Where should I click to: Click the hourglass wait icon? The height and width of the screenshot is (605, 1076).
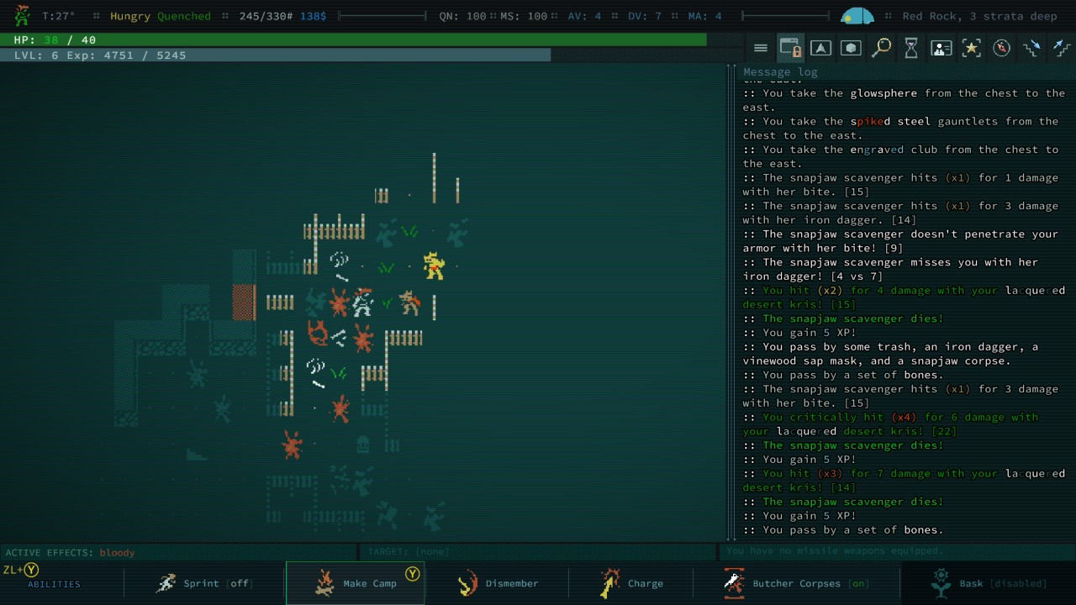[911, 48]
